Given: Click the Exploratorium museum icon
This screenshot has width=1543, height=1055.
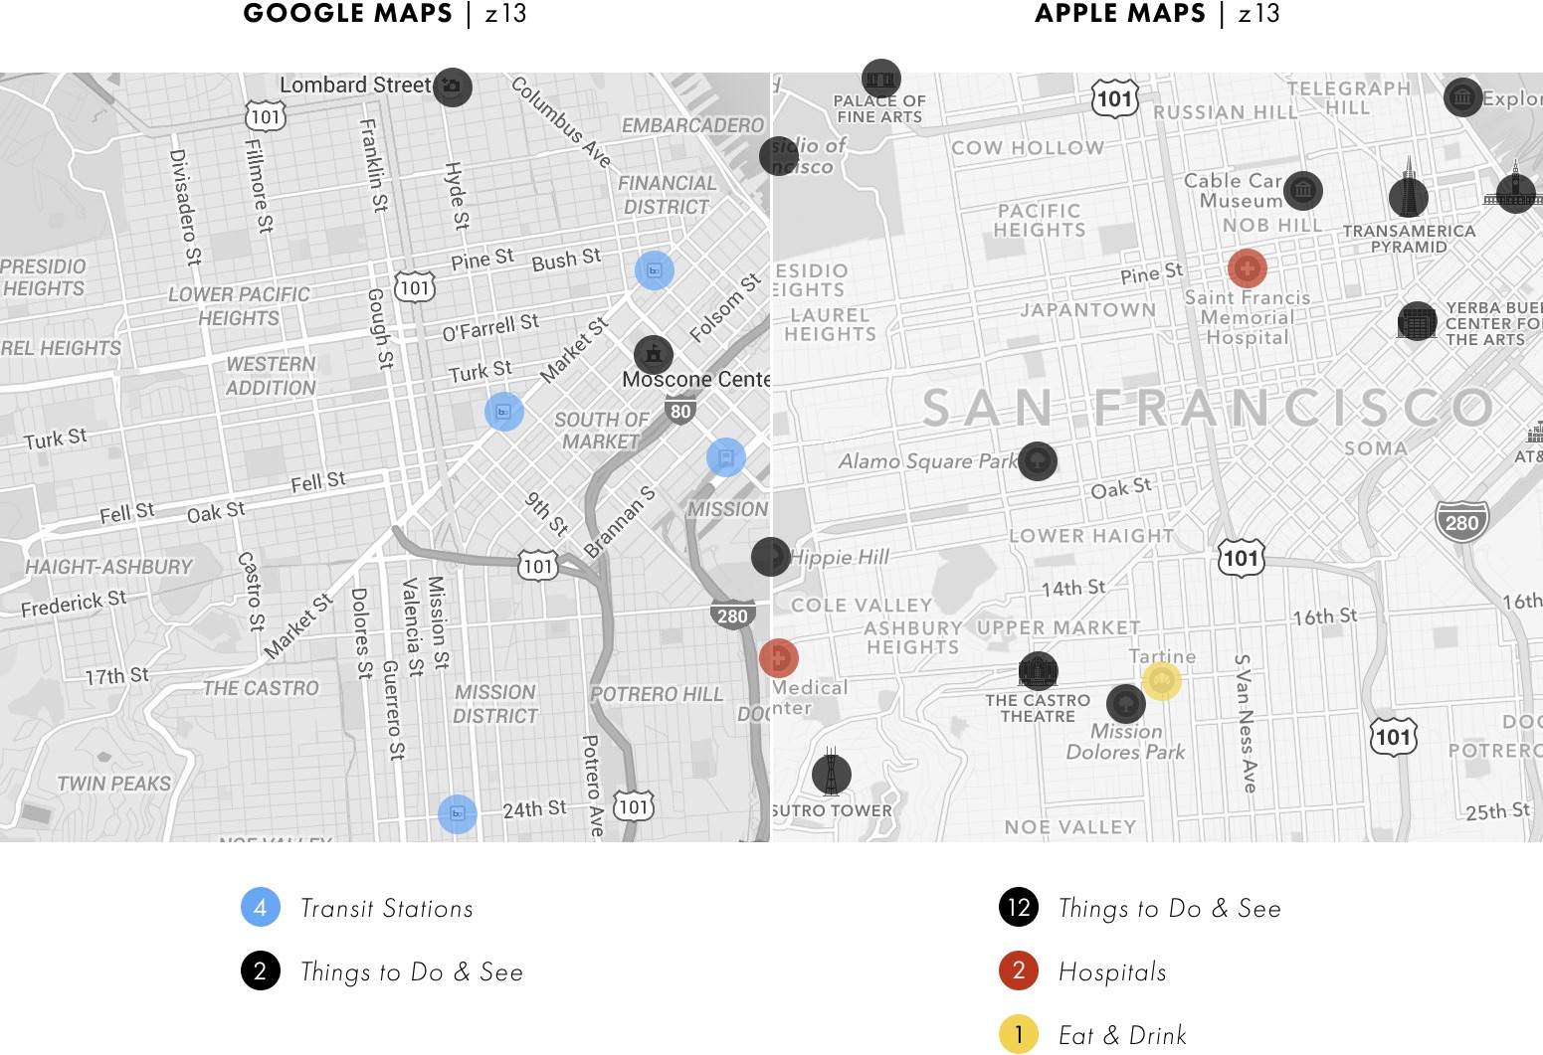Looking at the screenshot, I should click(x=1462, y=97).
